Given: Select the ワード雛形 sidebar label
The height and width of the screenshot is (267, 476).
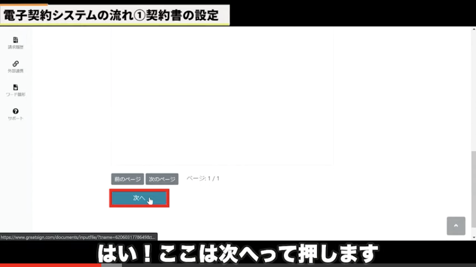Looking at the screenshot, I should click(15, 94).
